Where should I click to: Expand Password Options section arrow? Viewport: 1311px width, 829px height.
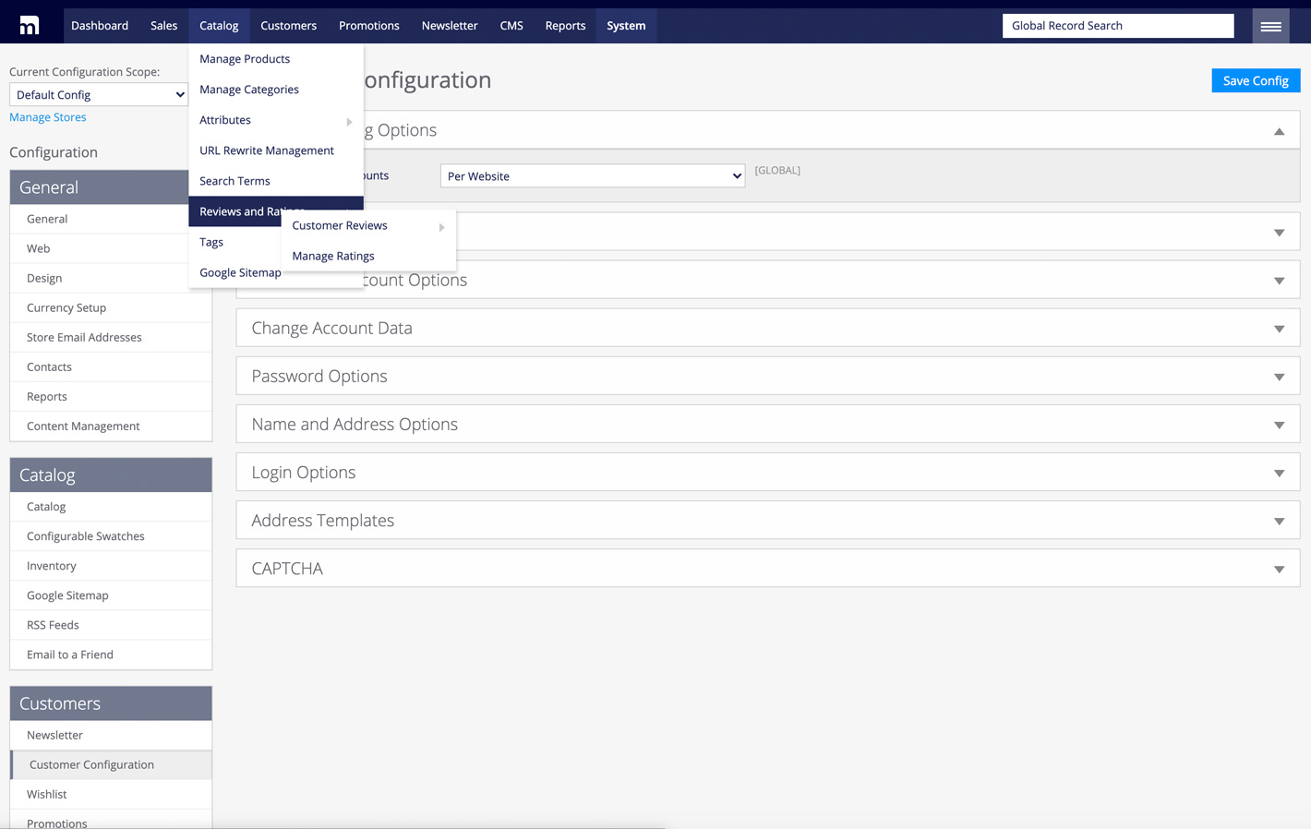coord(1279,377)
